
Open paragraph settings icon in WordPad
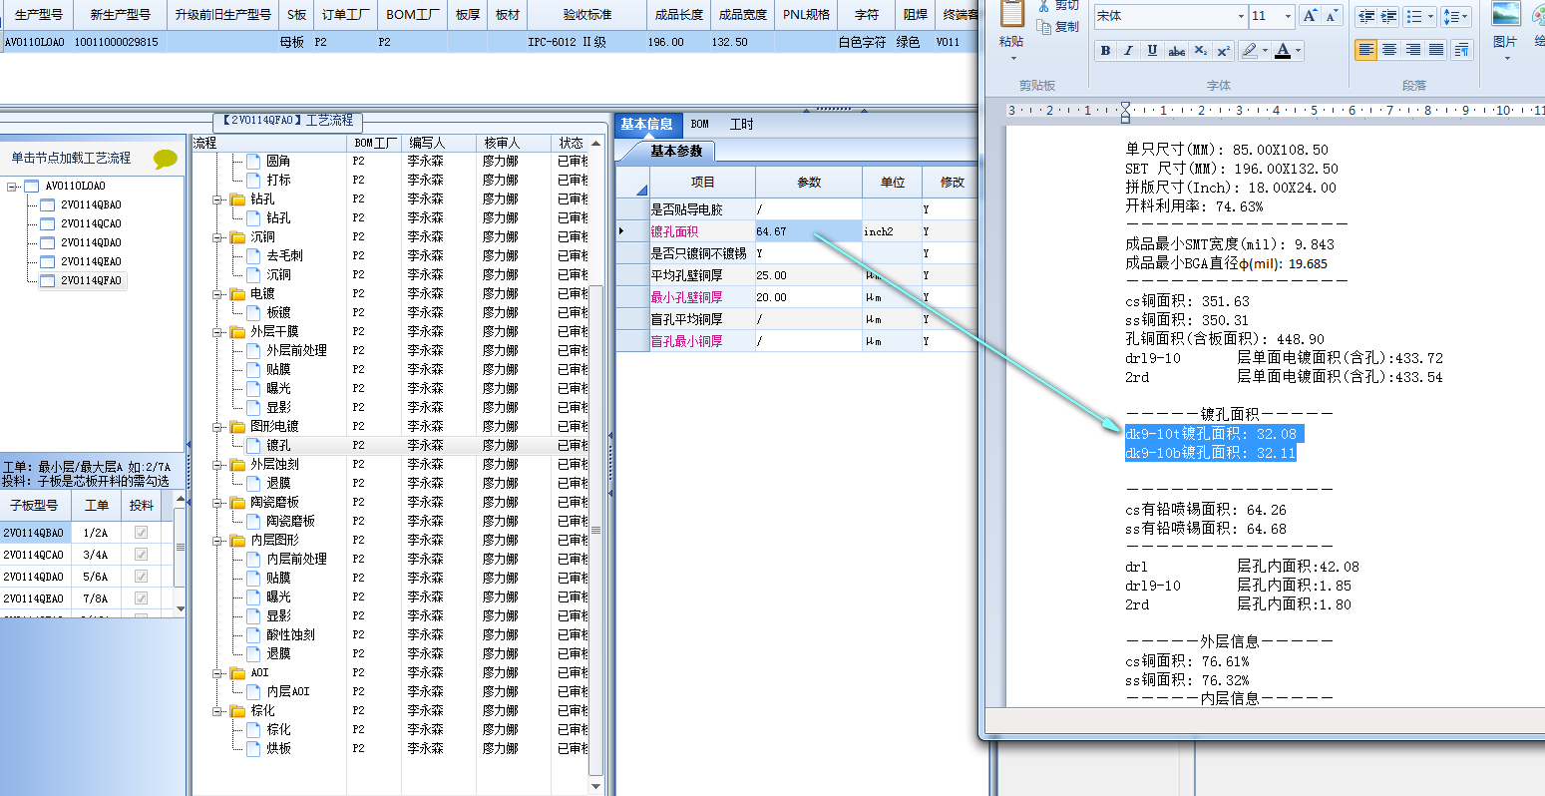point(1462,50)
